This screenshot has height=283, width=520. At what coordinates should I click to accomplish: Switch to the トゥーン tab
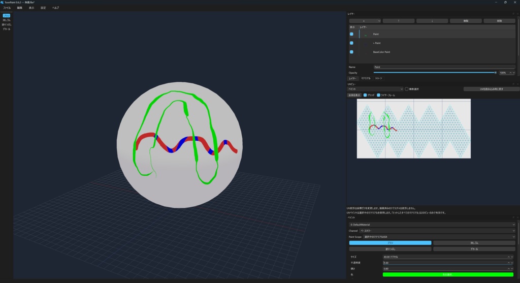coord(379,79)
